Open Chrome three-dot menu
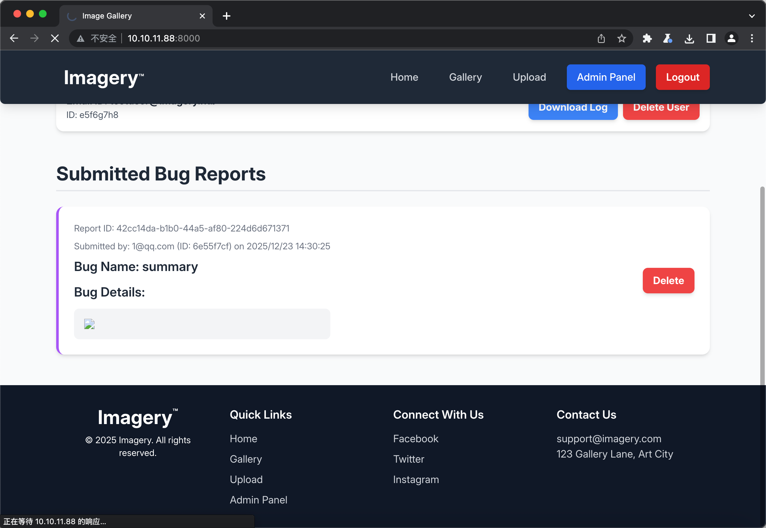Image resolution: width=766 pixels, height=528 pixels. click(752, 38)
